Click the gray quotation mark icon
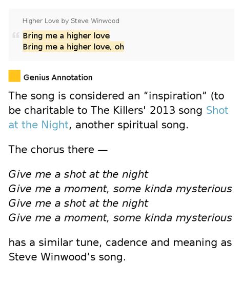This screenshot has height=283, width=243. (16, 35)
